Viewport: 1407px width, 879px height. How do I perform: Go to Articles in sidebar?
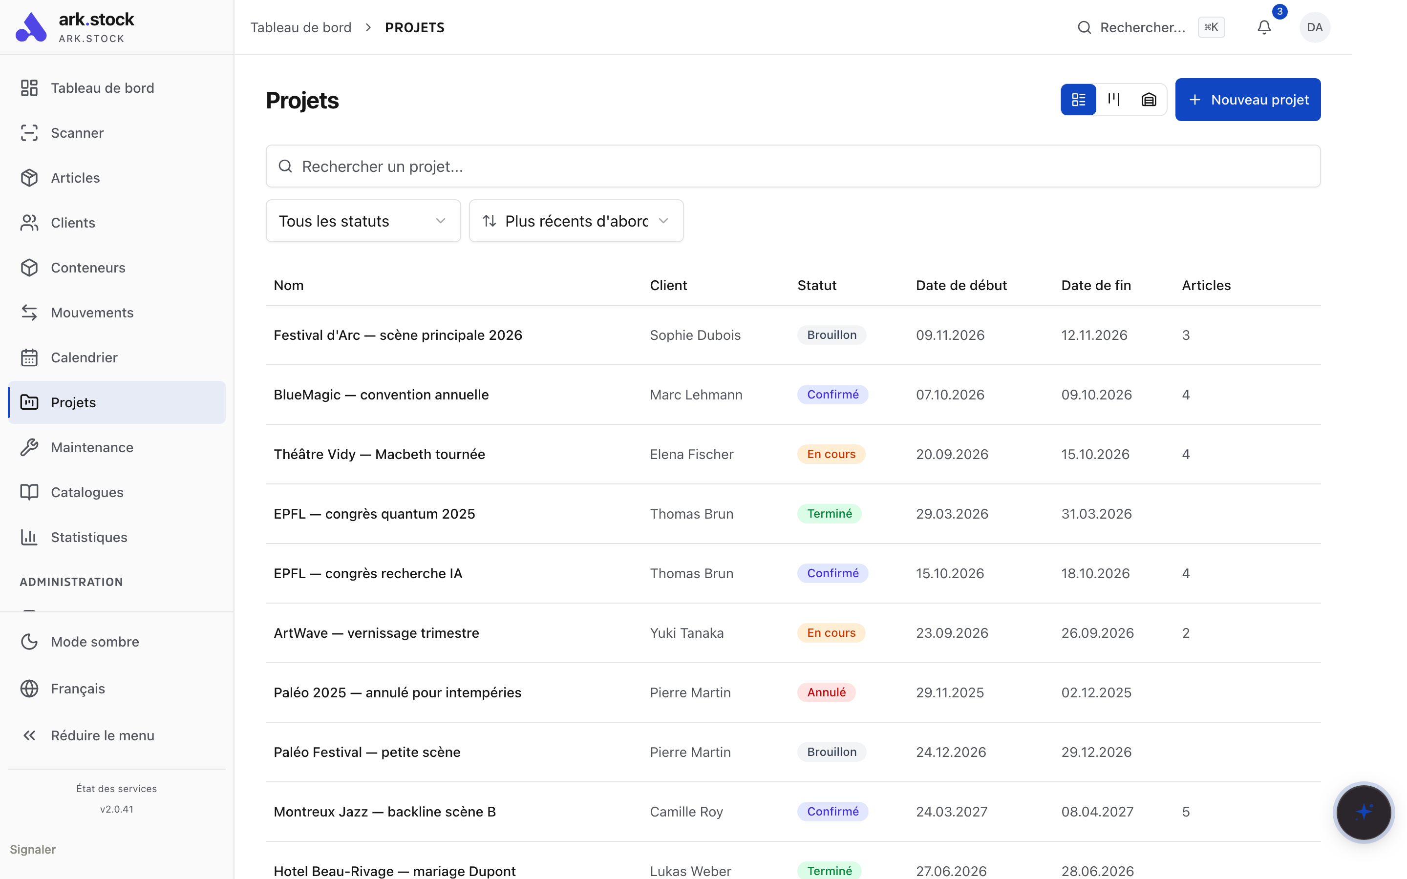click(x=116, y=177)
